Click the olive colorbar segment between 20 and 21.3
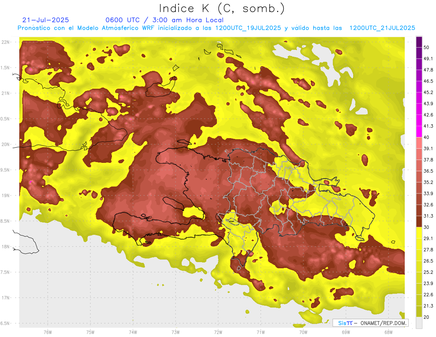The height and width of the screenshot is (337, 436). [x=419, y=312]
